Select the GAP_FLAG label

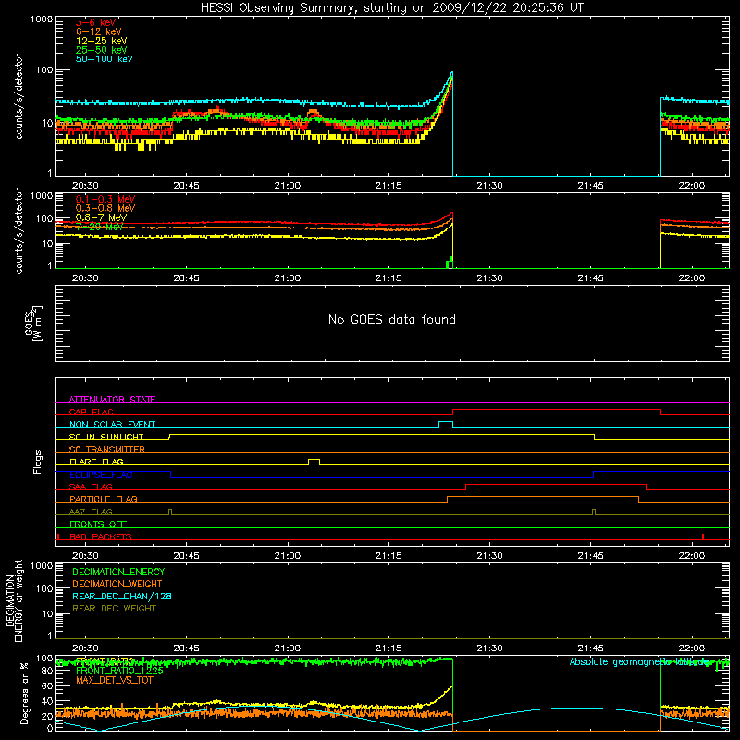pos(91,412)
